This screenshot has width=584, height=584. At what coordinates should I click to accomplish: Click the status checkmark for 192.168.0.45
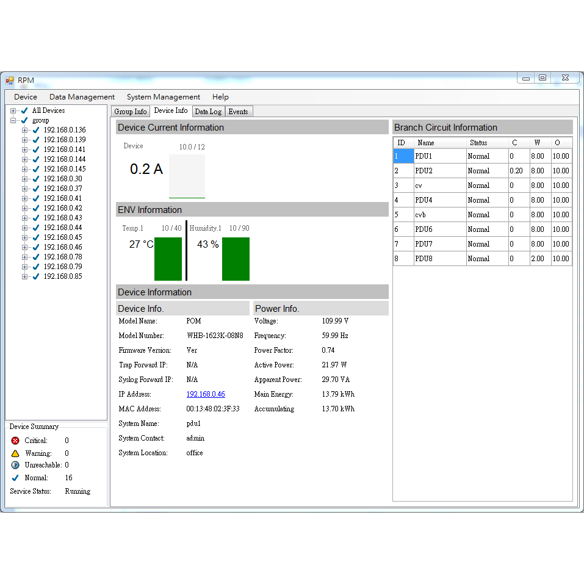pos(36,237)
